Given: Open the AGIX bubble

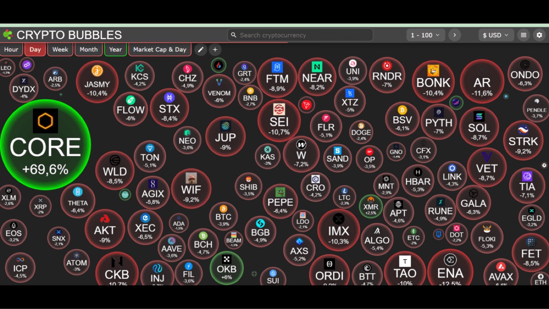Looking at the screenshot, I should (153, 193).
